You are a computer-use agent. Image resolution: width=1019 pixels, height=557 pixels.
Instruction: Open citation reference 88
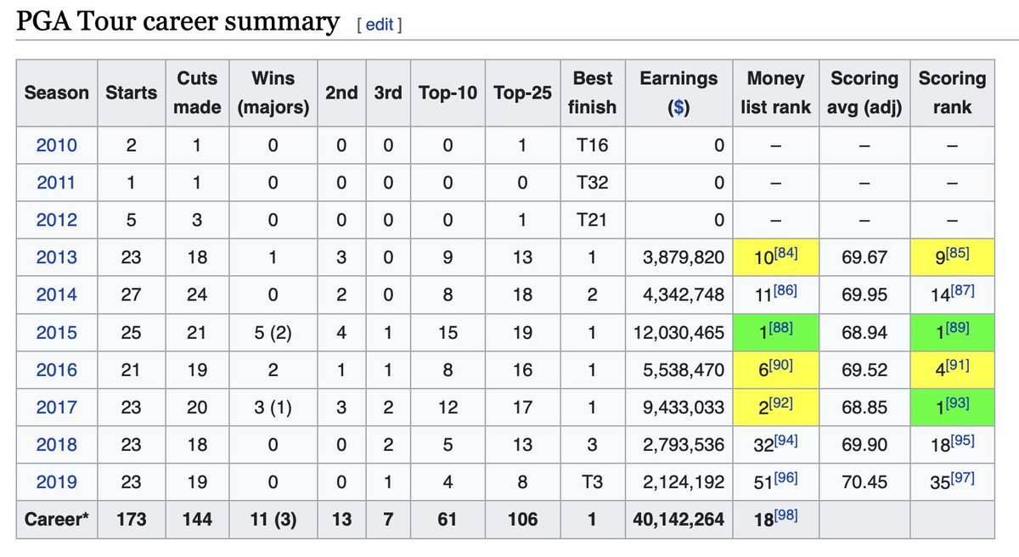point(781,327)
